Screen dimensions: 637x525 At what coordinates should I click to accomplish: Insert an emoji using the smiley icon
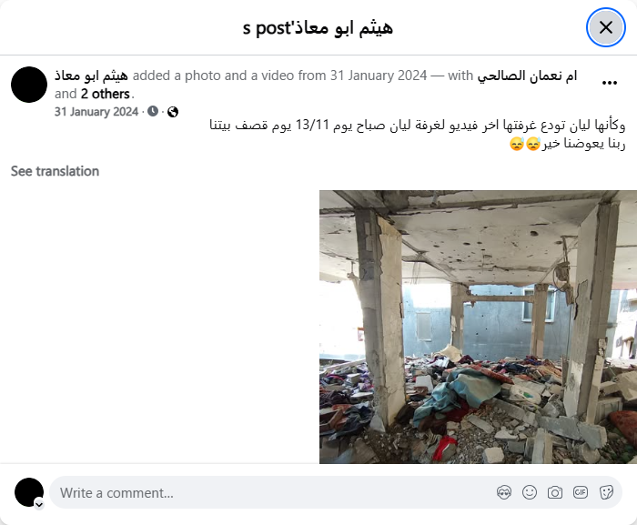[x=530, y=492]
